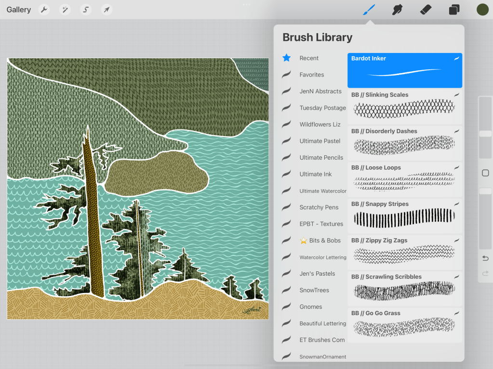493x369 pixels.
Task: Tap the Selection tool icon
Action: [x=86, y=10]
